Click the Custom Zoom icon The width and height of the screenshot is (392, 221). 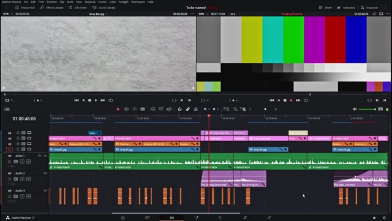pos(243,109)
